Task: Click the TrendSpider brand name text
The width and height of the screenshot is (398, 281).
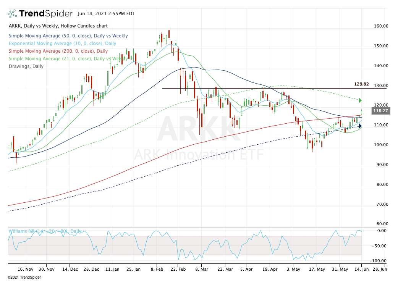Action: click(x=46, y=13)
